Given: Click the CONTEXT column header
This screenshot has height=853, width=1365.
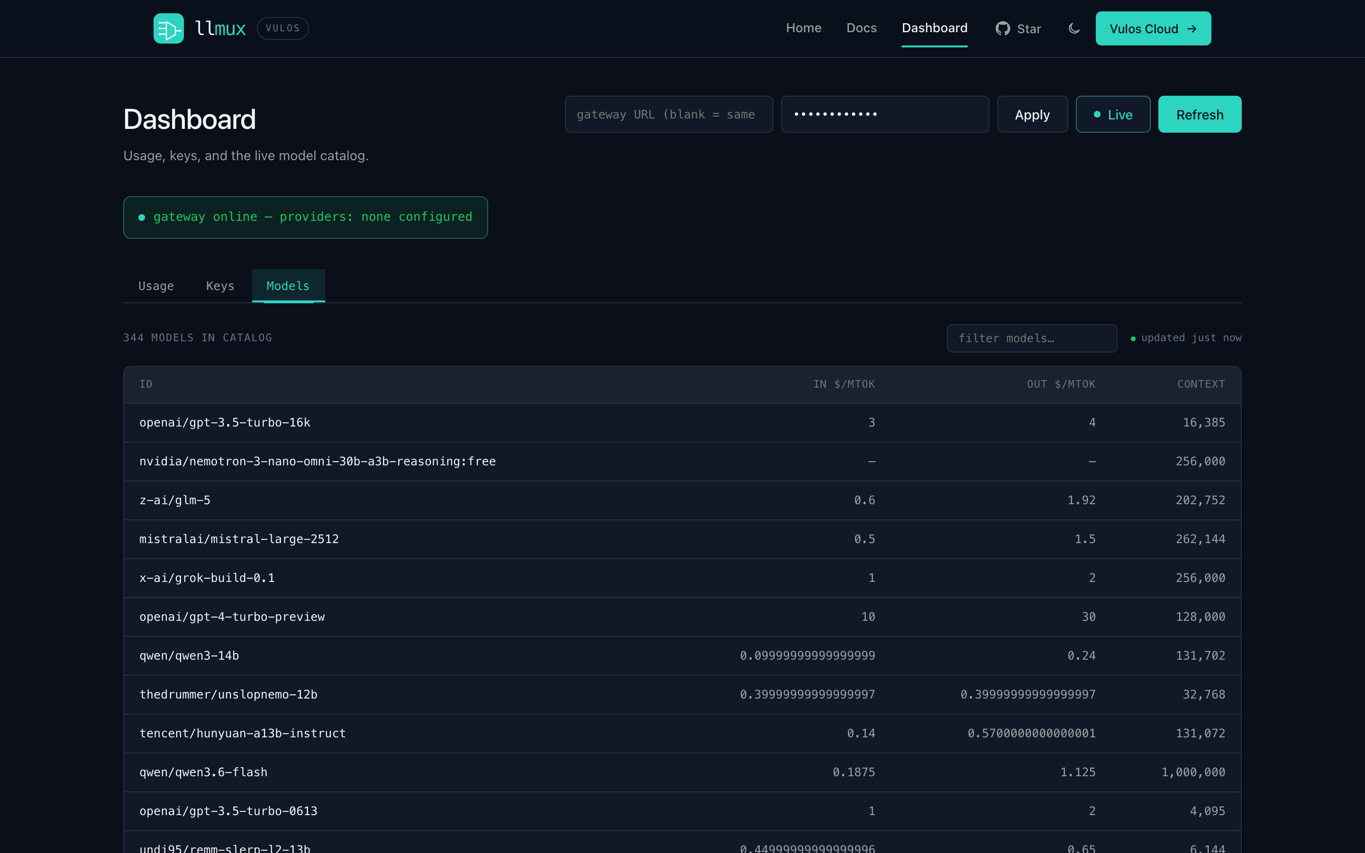Looking at the screenshot, I should [1201, 384].
